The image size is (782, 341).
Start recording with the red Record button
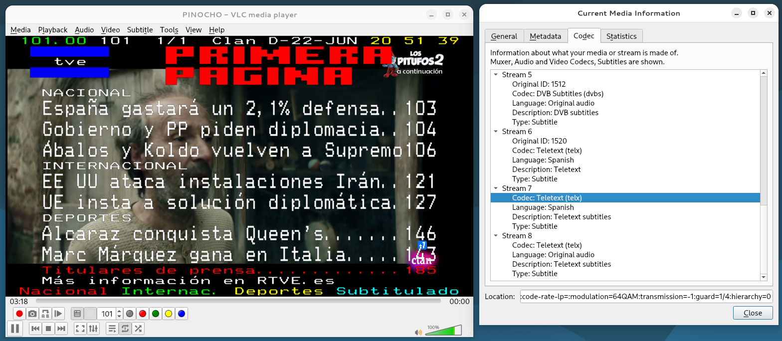pos(19,314)
